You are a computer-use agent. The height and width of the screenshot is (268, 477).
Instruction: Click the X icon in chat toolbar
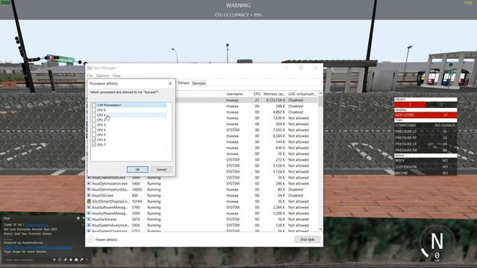(x=54, y=260)
